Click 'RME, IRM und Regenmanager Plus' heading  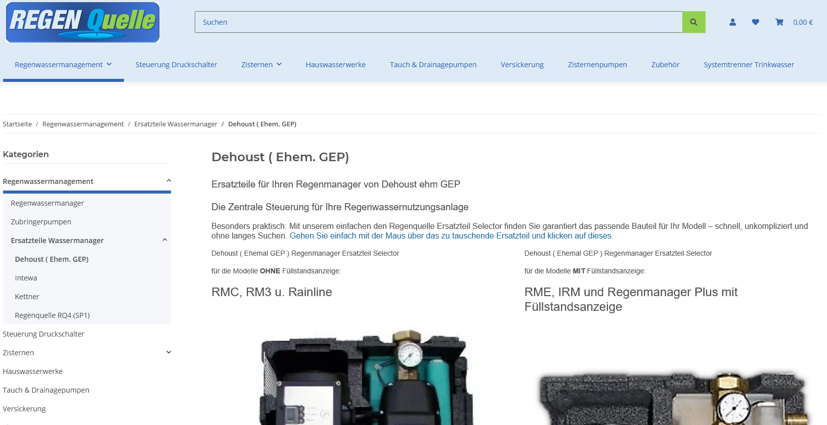631,299
